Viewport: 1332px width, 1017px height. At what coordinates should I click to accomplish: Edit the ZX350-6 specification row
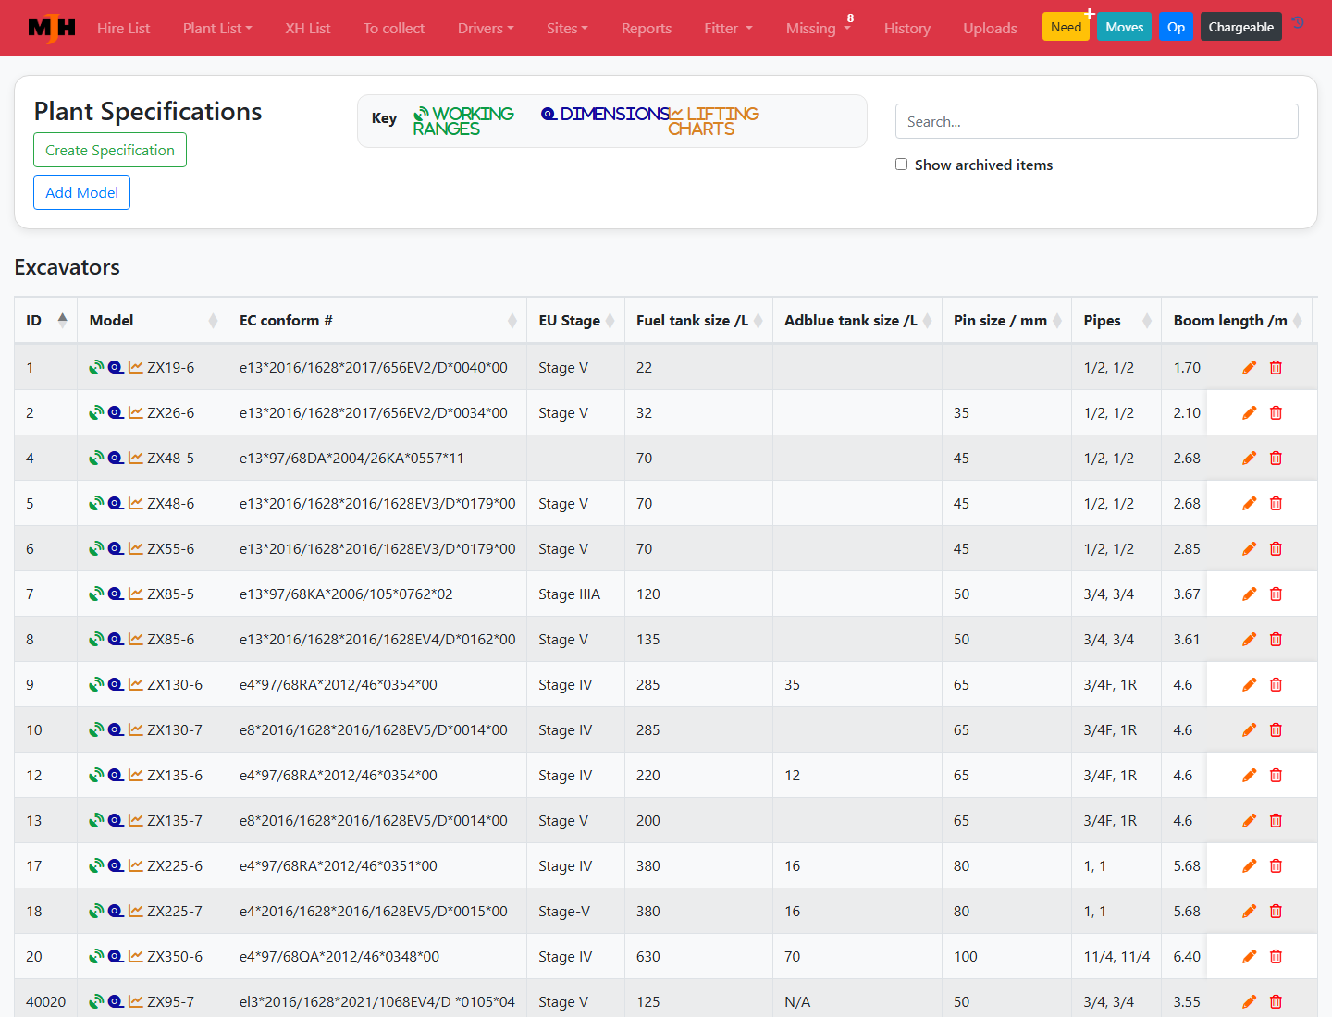[x=1249, y=956]
